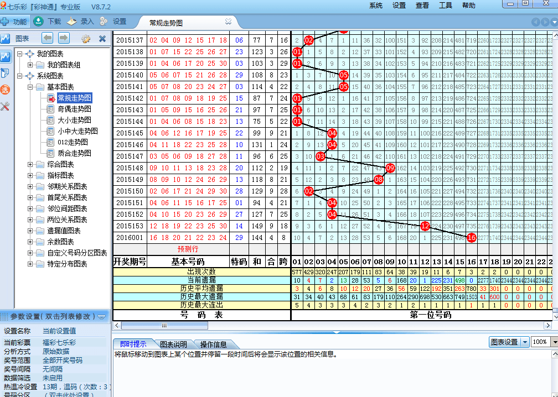This screenshot has width=558, height=397.
Task: Expand the 综合图表 tree node
Action: pyautogui.click(x=30, y=164)
